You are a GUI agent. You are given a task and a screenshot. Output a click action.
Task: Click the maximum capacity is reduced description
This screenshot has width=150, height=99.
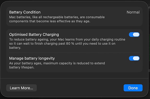[x=57, y=65]
